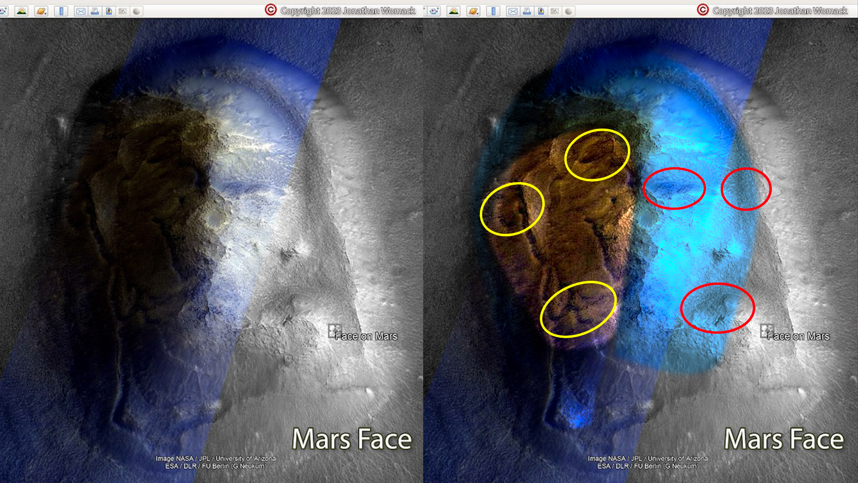The image size is (858, 483).
Task: Click Print icon in right panel toolbar
Action: point(527,11)
